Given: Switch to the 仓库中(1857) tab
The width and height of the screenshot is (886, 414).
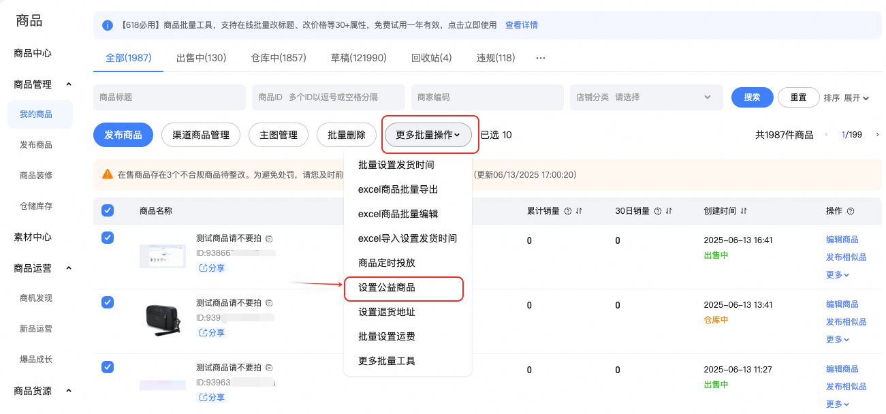Looking at the screenshot, I should [x=278, y=58].
